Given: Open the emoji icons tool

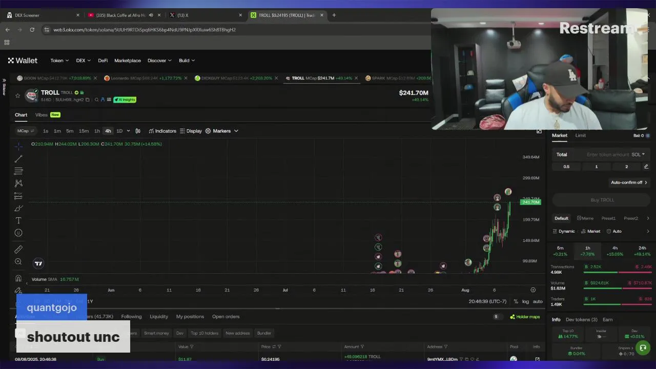Looking at the screenshot, I should (18, 233).
